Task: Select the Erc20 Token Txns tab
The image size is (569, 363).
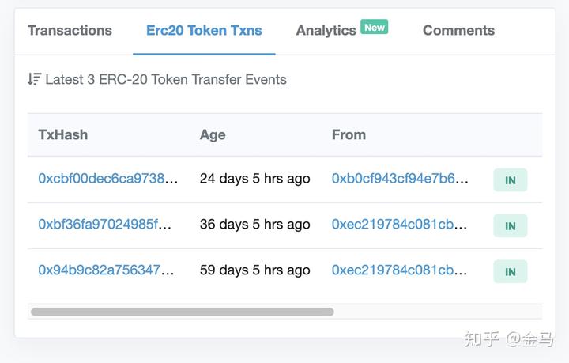Action: click(204, 31)
